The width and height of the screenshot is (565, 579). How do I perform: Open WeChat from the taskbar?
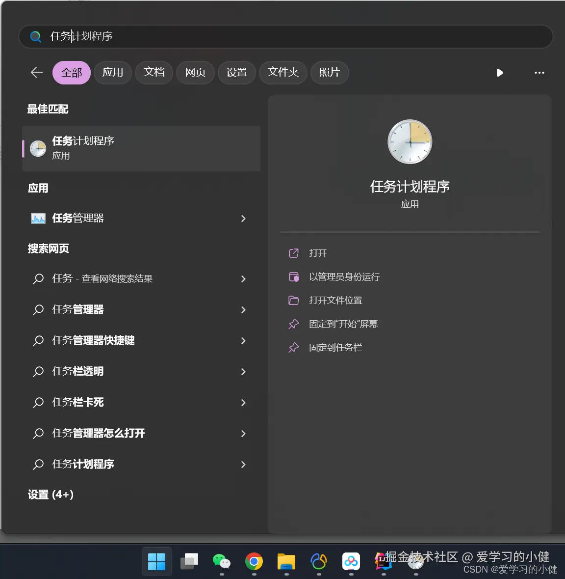(221, 561)
